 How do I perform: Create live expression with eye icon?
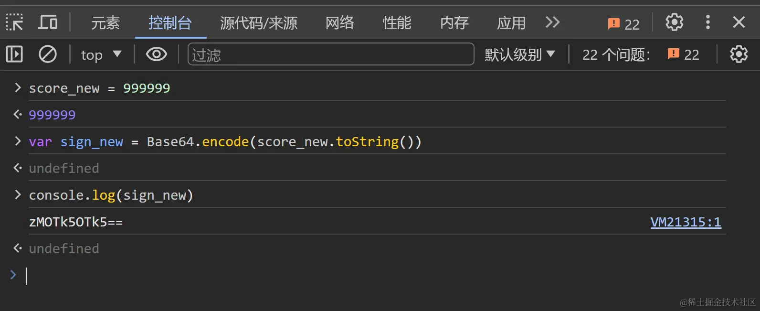point(156,54)
